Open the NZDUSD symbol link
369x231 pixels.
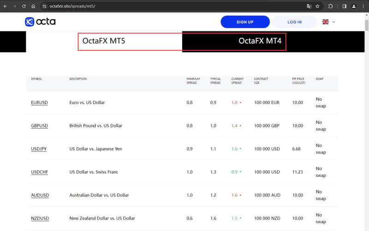[40, 218]
